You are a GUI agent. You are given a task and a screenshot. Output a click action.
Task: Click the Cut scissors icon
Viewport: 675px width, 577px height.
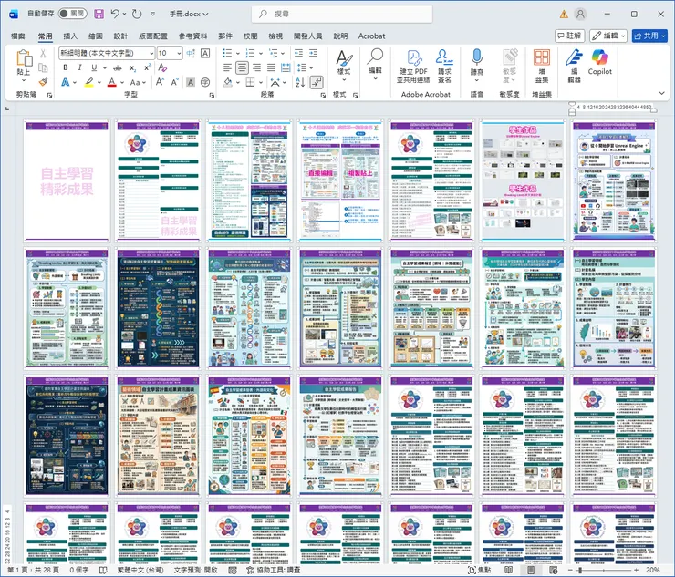point(43,54)
